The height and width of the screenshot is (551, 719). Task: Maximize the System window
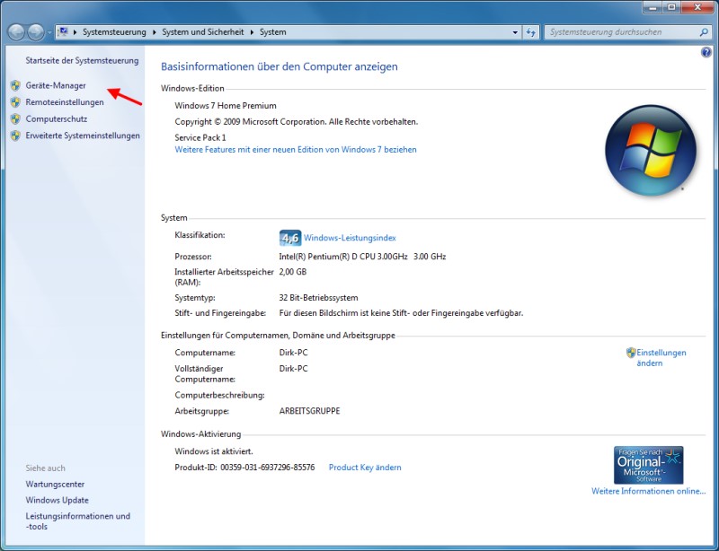point(671,7)
